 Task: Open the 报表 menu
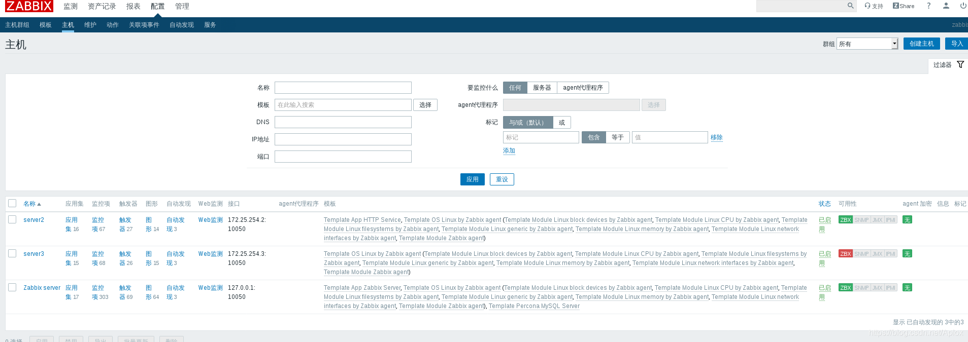133,6
